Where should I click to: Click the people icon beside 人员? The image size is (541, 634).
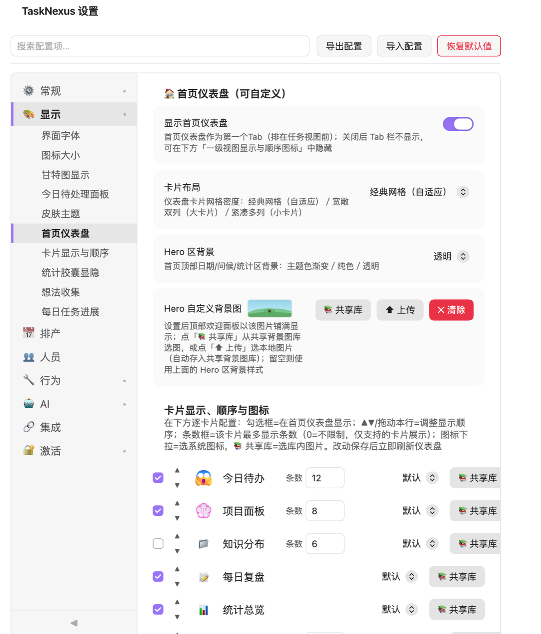[x=29, y=357]
